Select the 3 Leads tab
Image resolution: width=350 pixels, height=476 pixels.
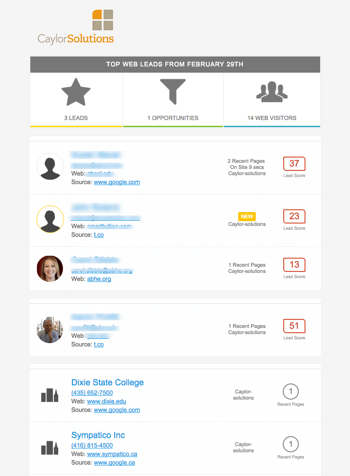[76, 100]
